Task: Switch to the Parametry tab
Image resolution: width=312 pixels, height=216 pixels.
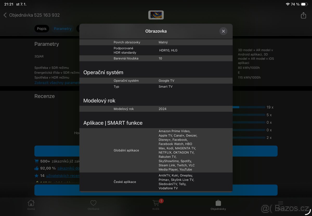Action: [x=63, y=29]
